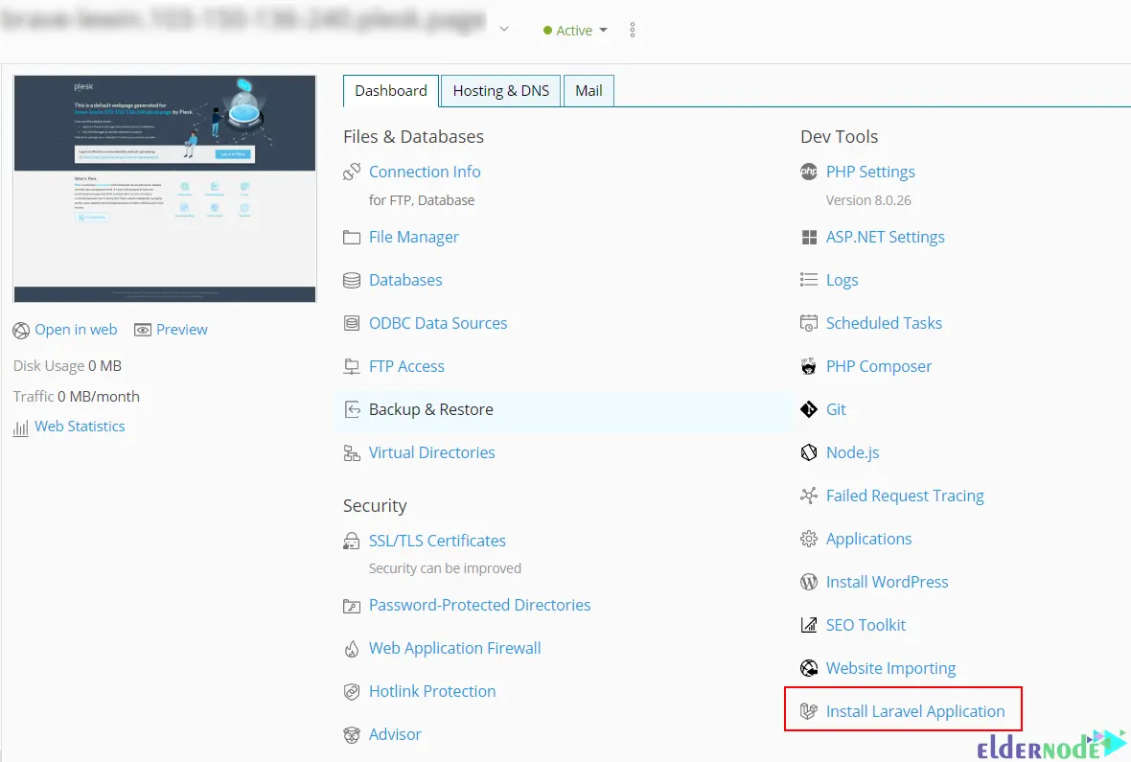Click the Password-Protected Directories icon
The width and height of the screenshot is (1131, 762).
(352, 606)
